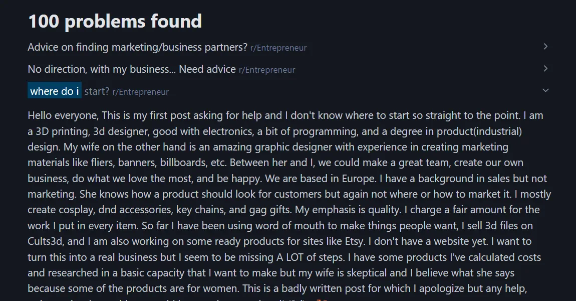Expand the 'Advice on finding marketing/business partners?' chevron

(x=545, y=47)
